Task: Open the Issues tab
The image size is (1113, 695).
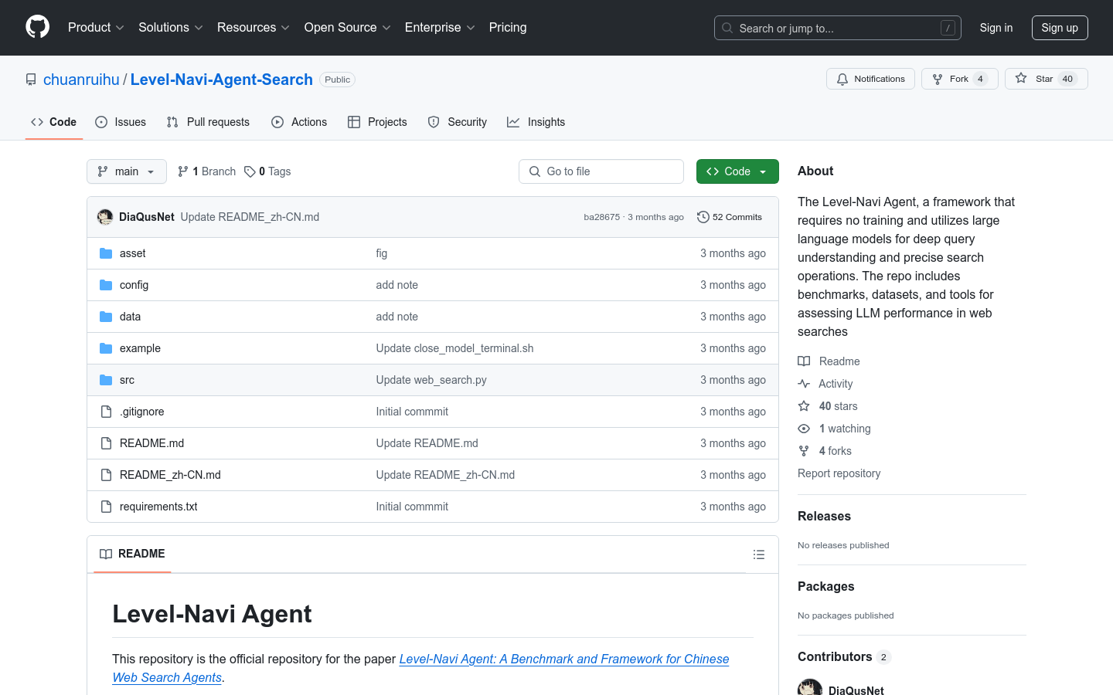Action: (x=121, y=122)
